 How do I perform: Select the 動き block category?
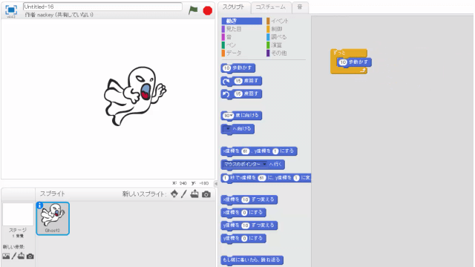242,21
